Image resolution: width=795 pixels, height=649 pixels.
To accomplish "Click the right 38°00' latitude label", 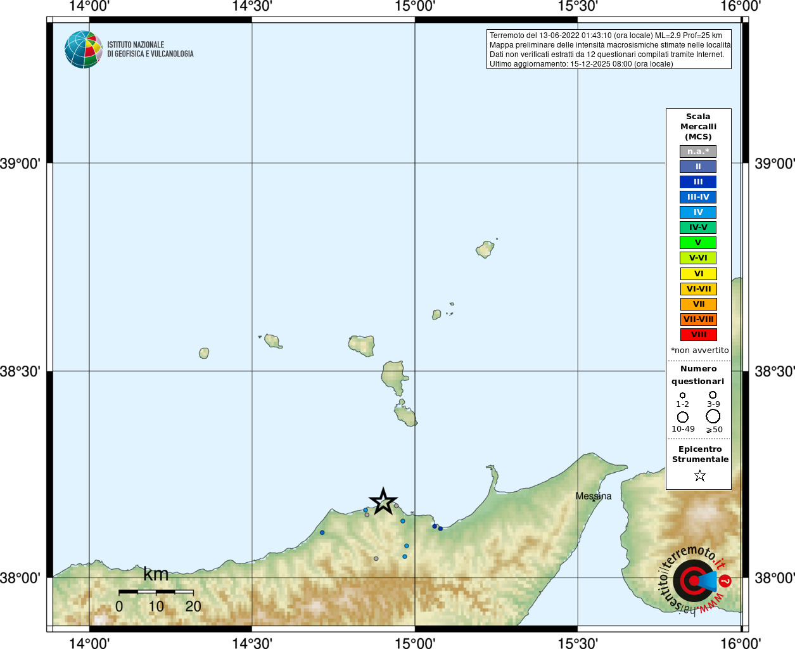I will [774, 577].
